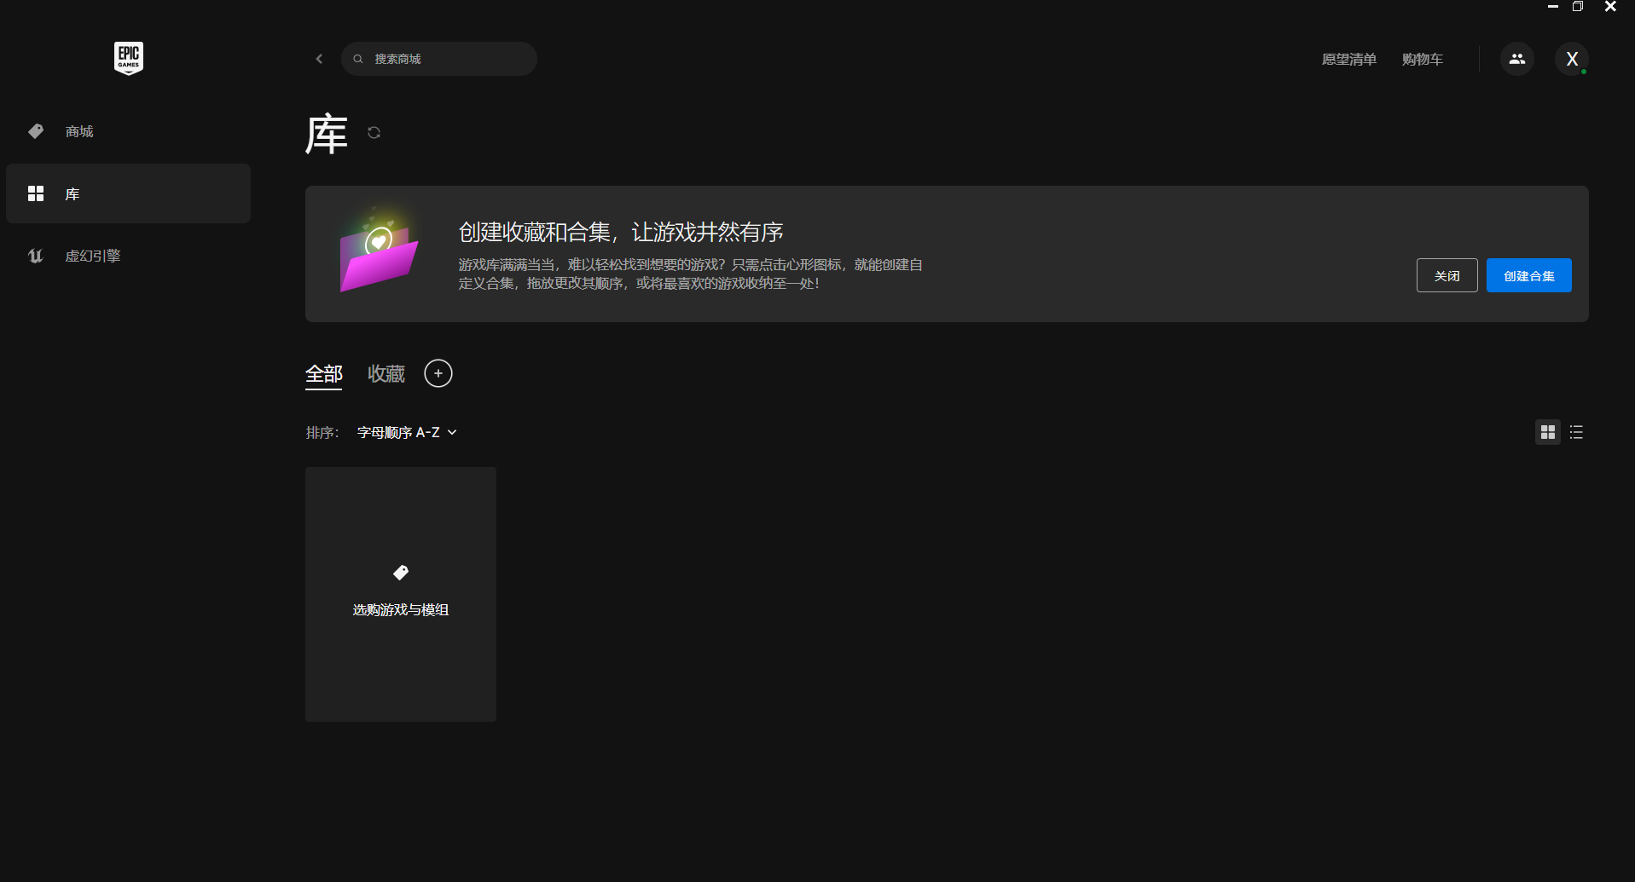Select the 全部 all games tab

pos(324,374)
